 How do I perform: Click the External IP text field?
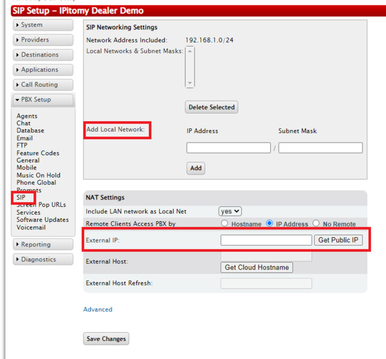[266, 240]
